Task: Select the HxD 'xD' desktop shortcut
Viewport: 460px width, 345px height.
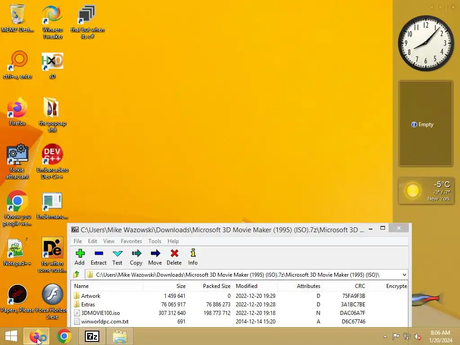Action: (52, 65)
